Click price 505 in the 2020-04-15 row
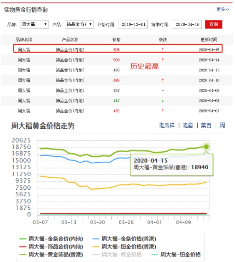 tap(116, 50)
